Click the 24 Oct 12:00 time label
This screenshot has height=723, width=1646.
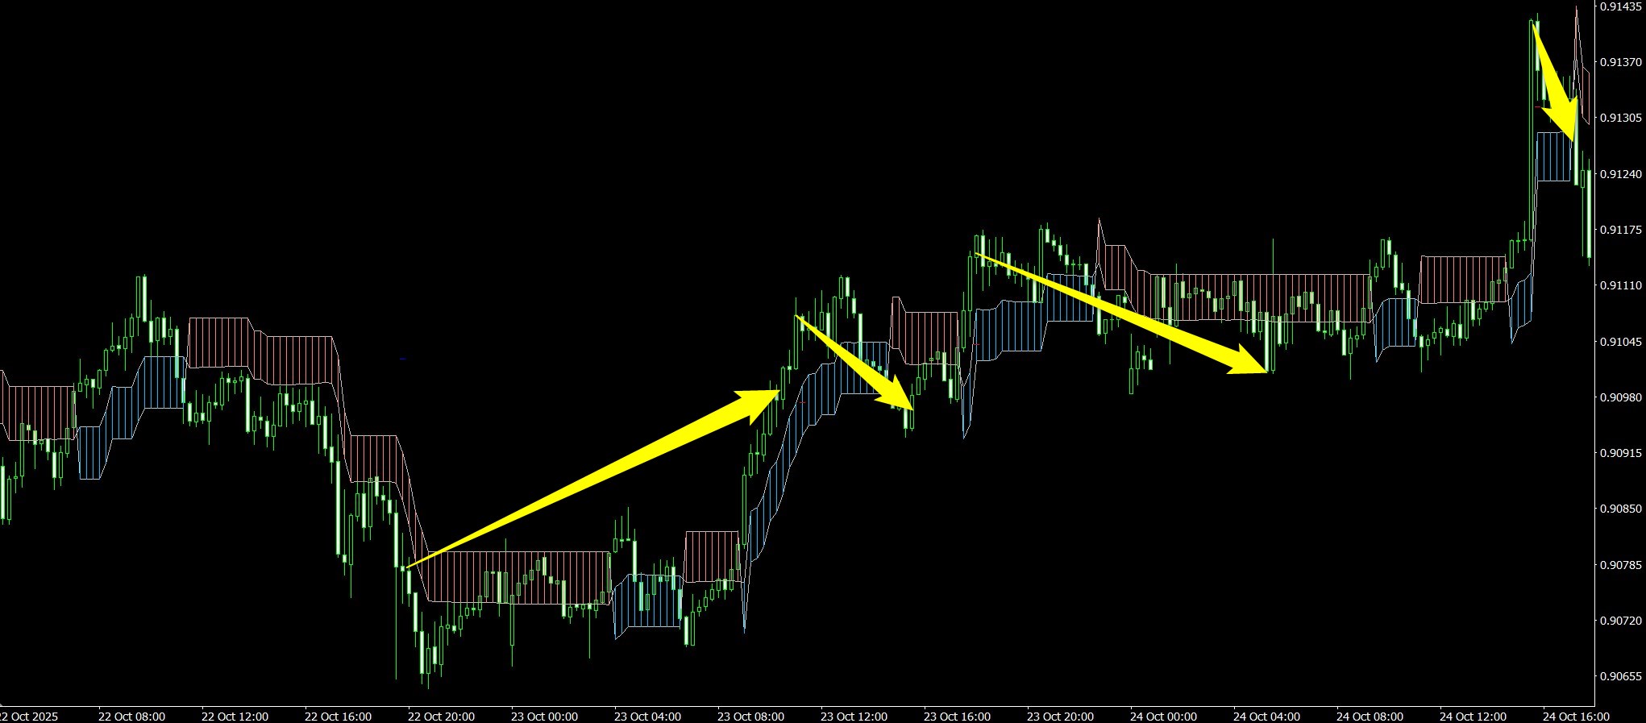[x=1473, y=716]
